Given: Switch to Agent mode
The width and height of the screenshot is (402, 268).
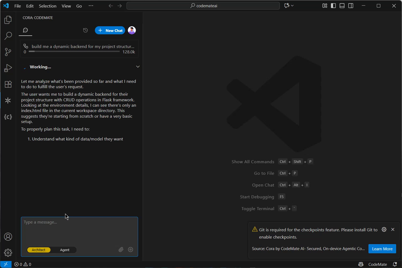Looking at the screenshot, I should [65, 250].
